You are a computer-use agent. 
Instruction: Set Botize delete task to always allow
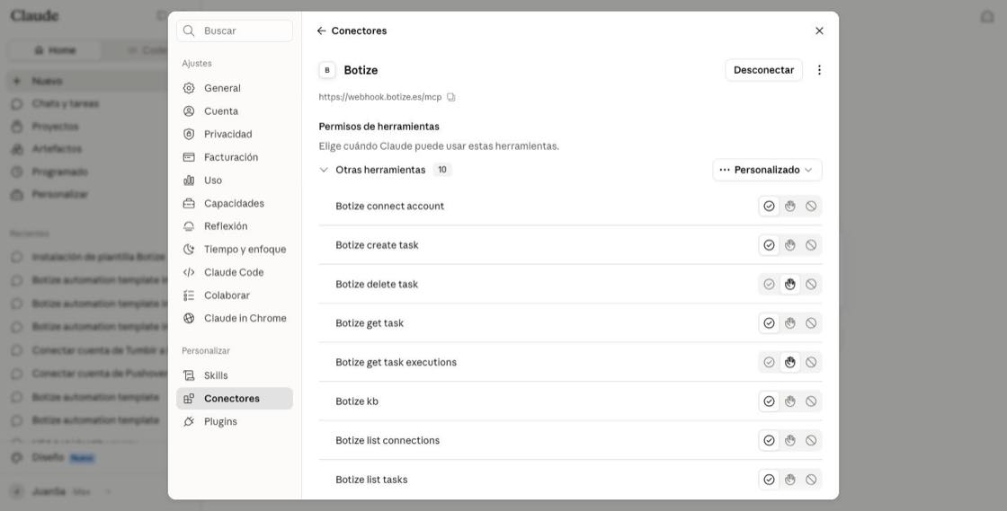pyautogui.click(x=769, y=285)
